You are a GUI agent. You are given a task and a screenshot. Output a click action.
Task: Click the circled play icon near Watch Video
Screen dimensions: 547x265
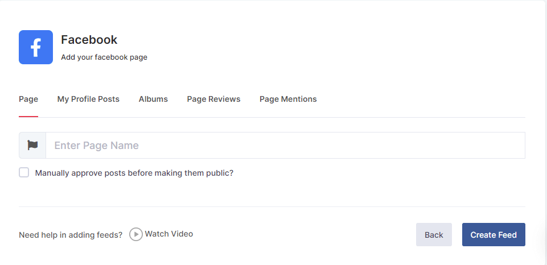click(136, 234)
